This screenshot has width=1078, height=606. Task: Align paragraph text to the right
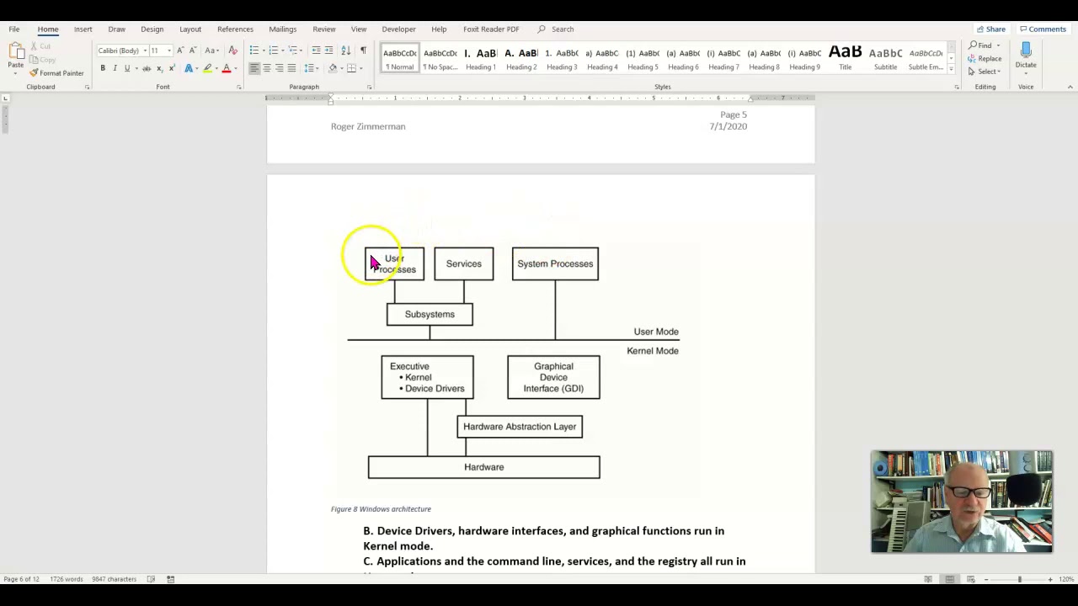coord(279,68)
